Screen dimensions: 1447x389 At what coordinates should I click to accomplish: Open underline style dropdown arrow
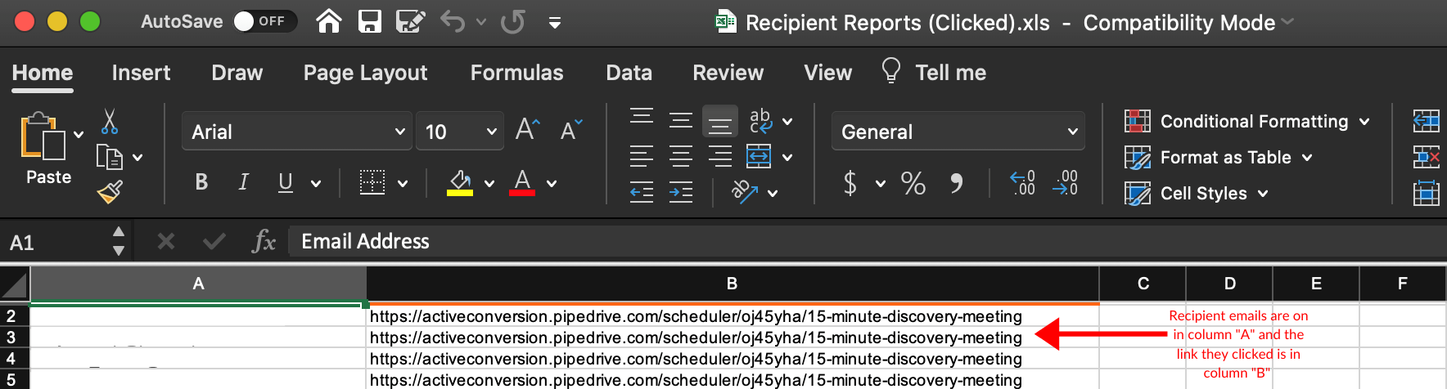pyautogui.click(x=316, y=184)
